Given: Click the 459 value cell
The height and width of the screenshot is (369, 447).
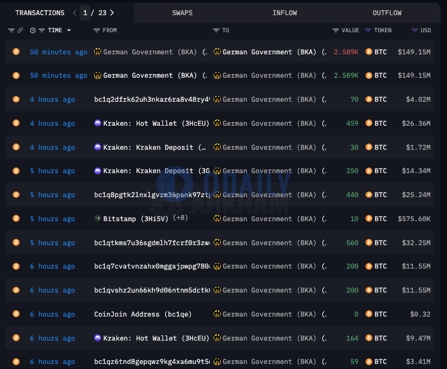Looking at the screenshot, I should click(x=352, y=123).
